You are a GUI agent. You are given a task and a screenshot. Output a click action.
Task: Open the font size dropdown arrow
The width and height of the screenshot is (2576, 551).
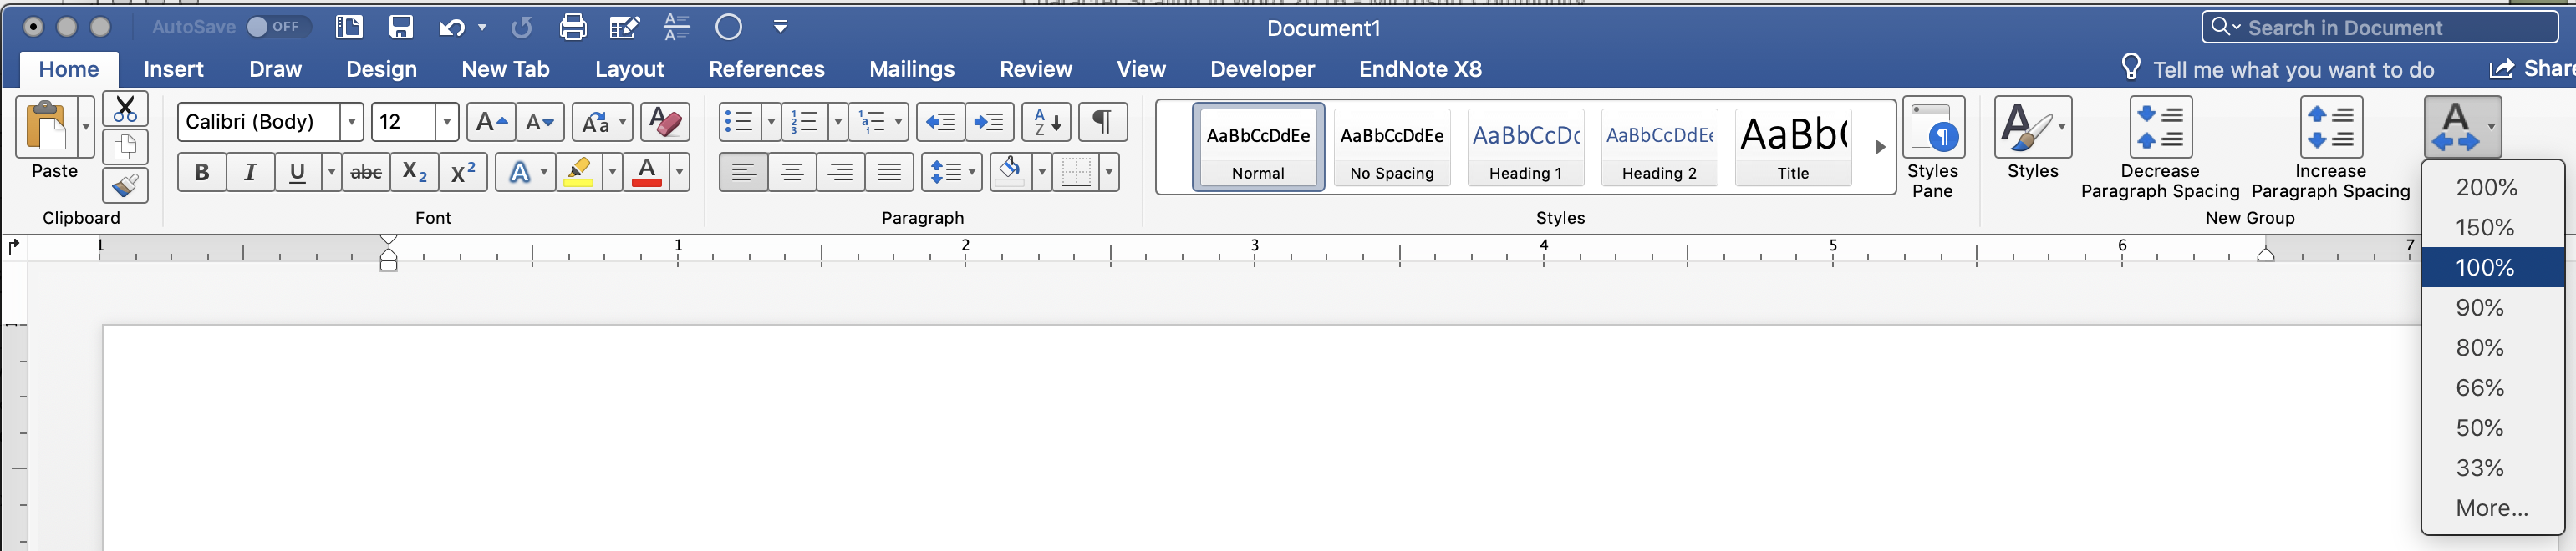pos(447,122)
